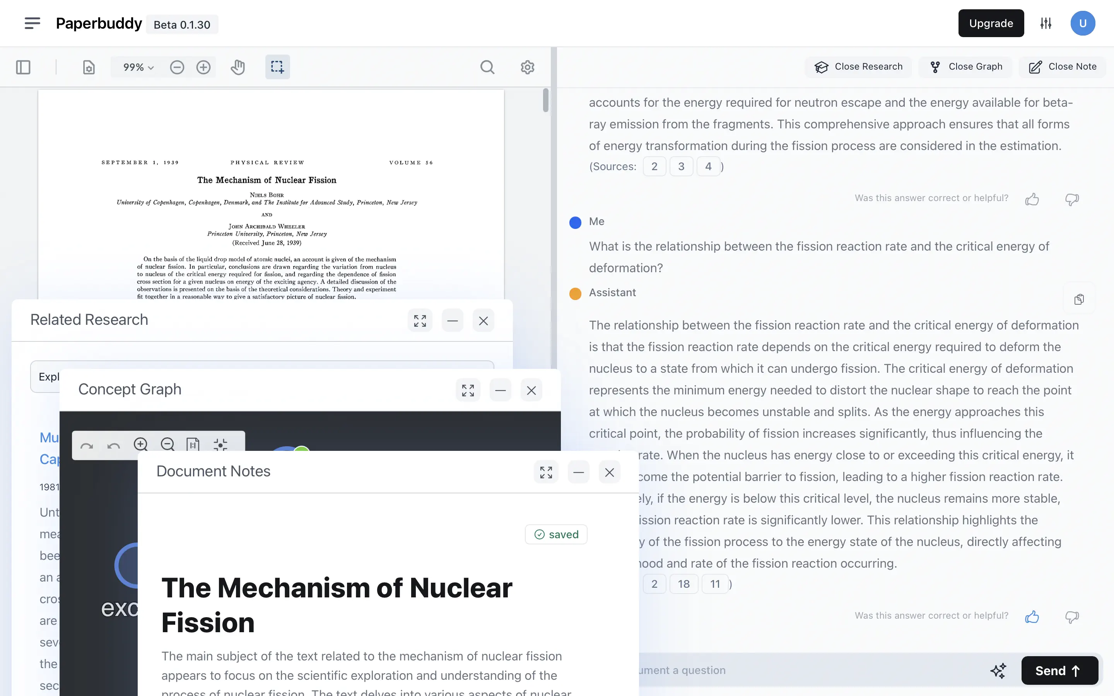The width and height of the screenshot is (1114, 696).
Task: Expand Document Notes to full screen
Action: 545,472
